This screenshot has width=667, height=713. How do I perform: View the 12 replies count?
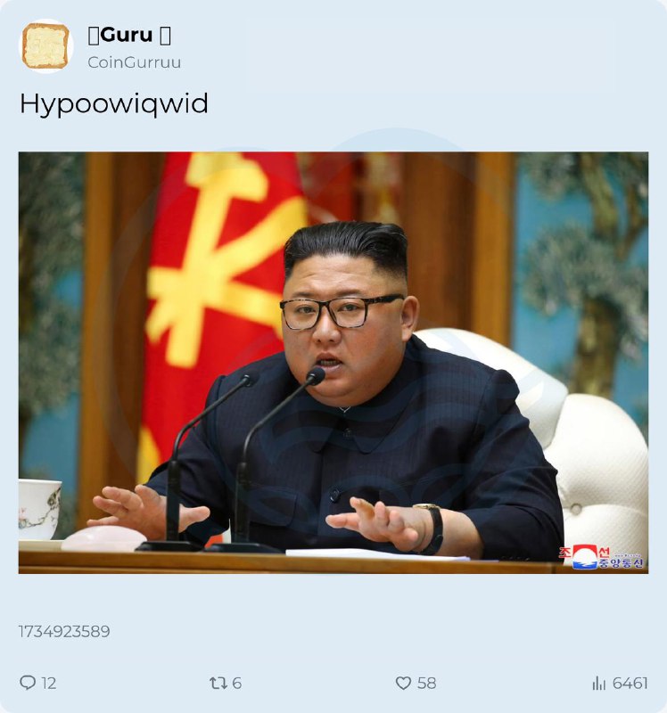click(49, 683)
